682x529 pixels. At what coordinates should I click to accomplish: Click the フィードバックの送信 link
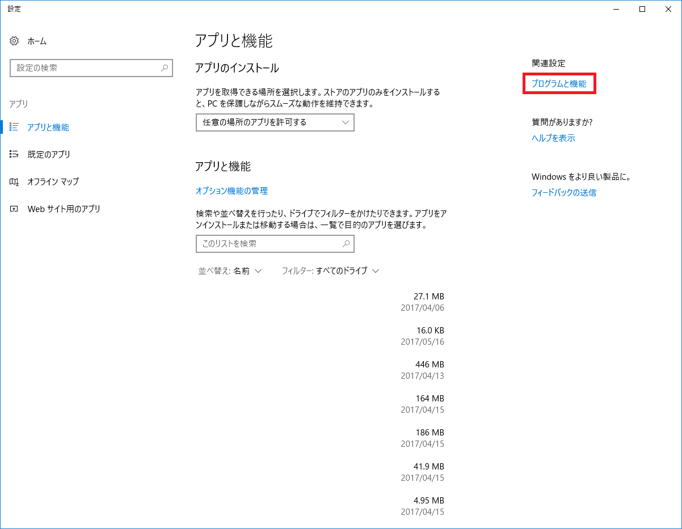pos(563,192)
